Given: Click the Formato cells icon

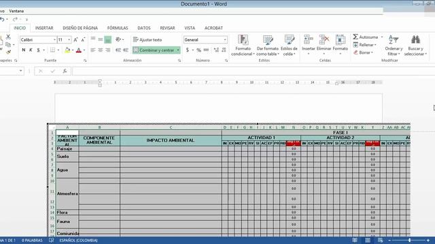Looking at the screenshot, I should 341,40.
